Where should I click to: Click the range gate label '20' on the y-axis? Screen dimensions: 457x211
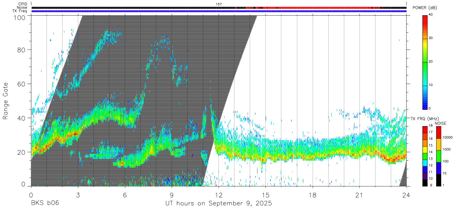22,152
